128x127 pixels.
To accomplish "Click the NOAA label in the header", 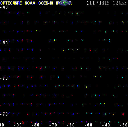I will [x=30, y=3].
